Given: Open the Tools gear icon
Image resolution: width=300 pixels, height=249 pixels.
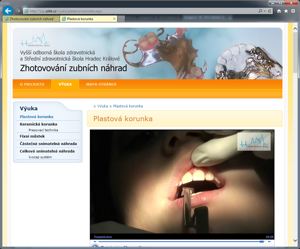Looking at the screenshot, I should pos(293,11).
